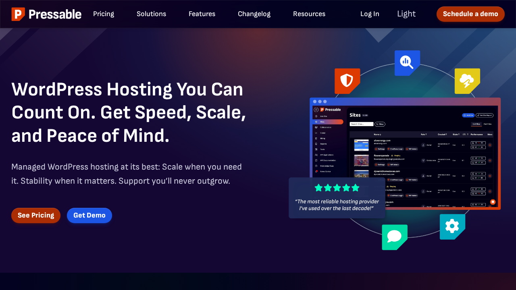This screenshot has width=516, height=290.
Task: Open the Resources dropdown menu
Action: [x=309, y=14]
